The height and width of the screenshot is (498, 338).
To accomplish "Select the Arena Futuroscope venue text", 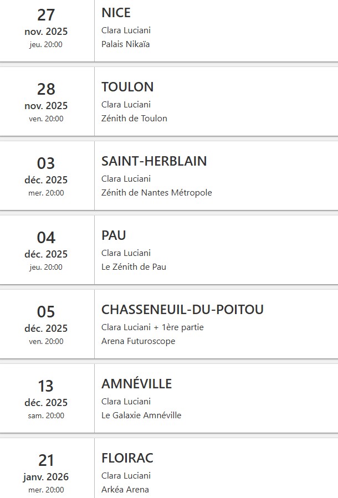I will coord(138,341).
